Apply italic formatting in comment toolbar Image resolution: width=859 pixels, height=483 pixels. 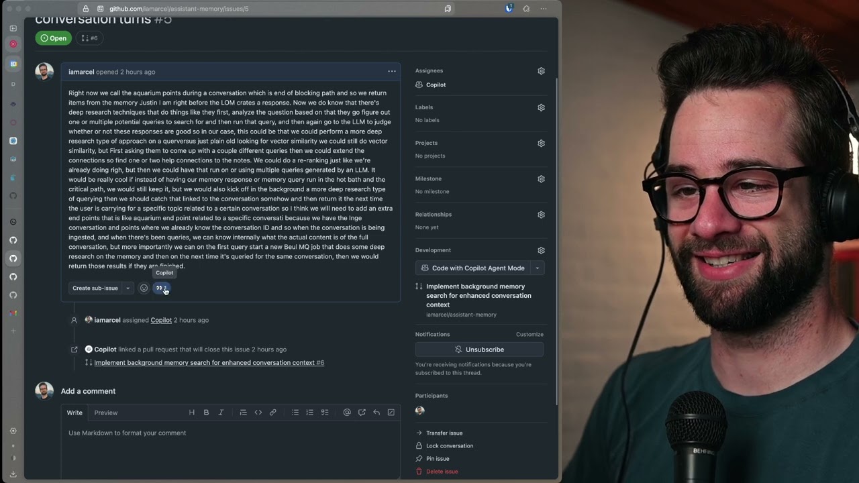pyautogui.click(x=221, y=413)
